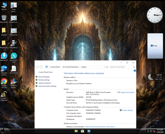The image size is (165, 134).
Task: Click the 'TEAMOSM-15Q6HN3' computer name value
Action: click(x=93, y=110)
